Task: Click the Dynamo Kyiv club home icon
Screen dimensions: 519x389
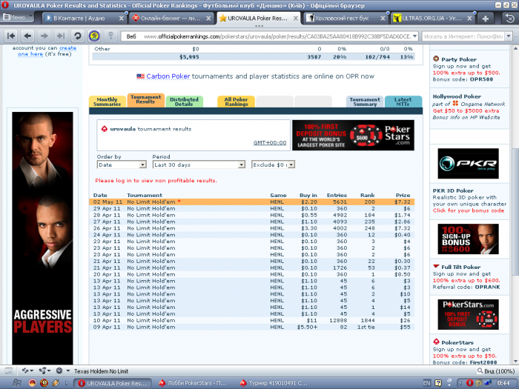Action: [x=94, y=36]
